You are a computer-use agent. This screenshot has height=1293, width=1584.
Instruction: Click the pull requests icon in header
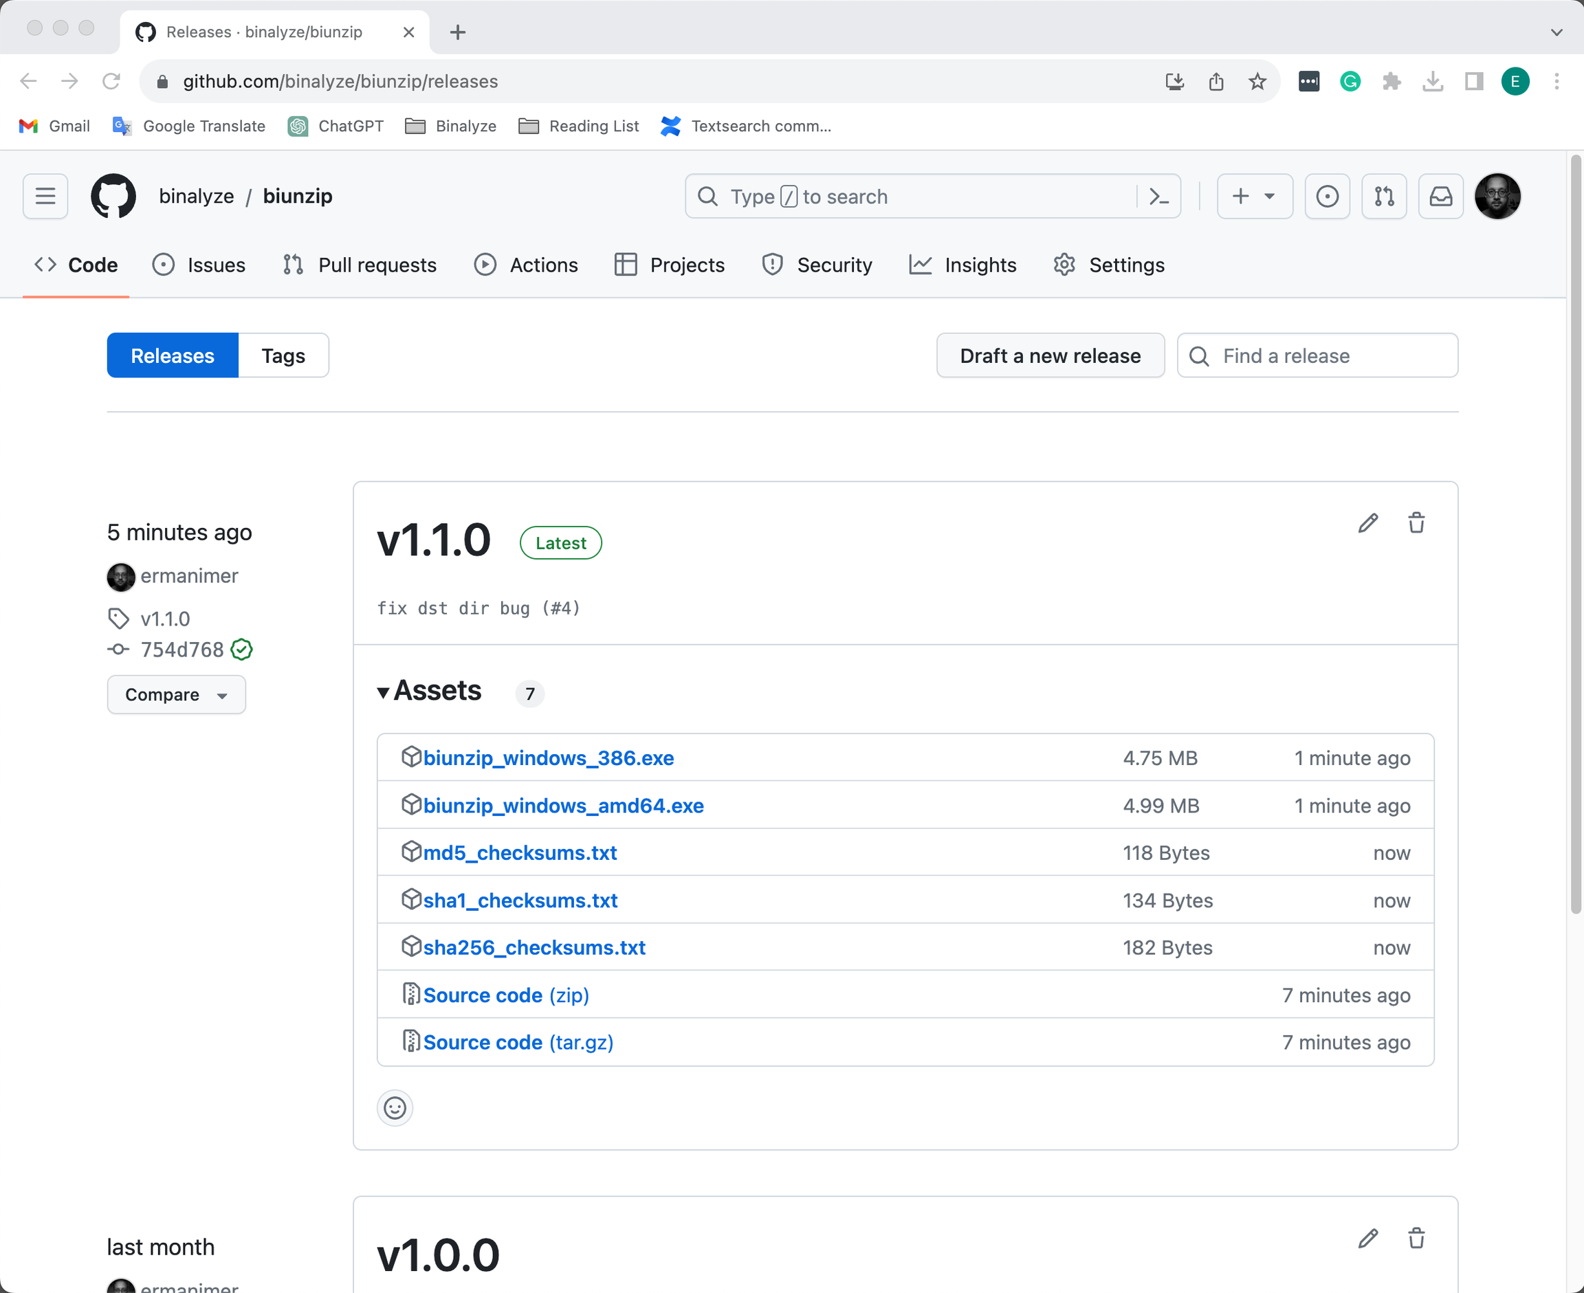(1384, 197)
